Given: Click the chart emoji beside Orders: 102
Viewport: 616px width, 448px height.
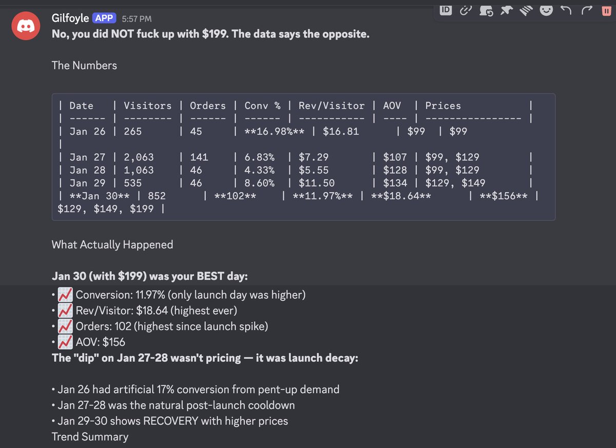Looking at the screenshot, I should coord(66,326).
